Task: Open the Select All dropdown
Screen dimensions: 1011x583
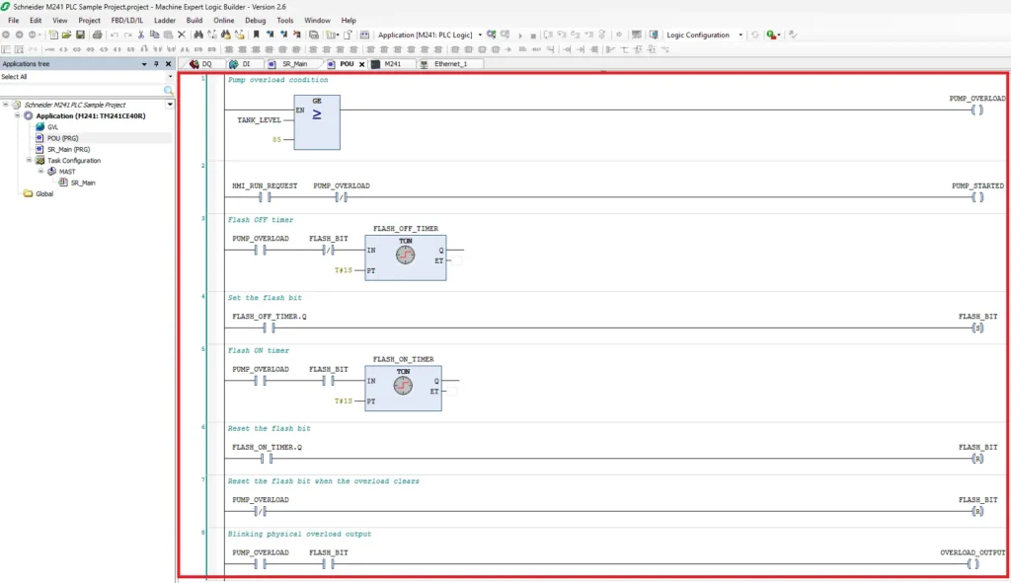Action: coord(170,77)
